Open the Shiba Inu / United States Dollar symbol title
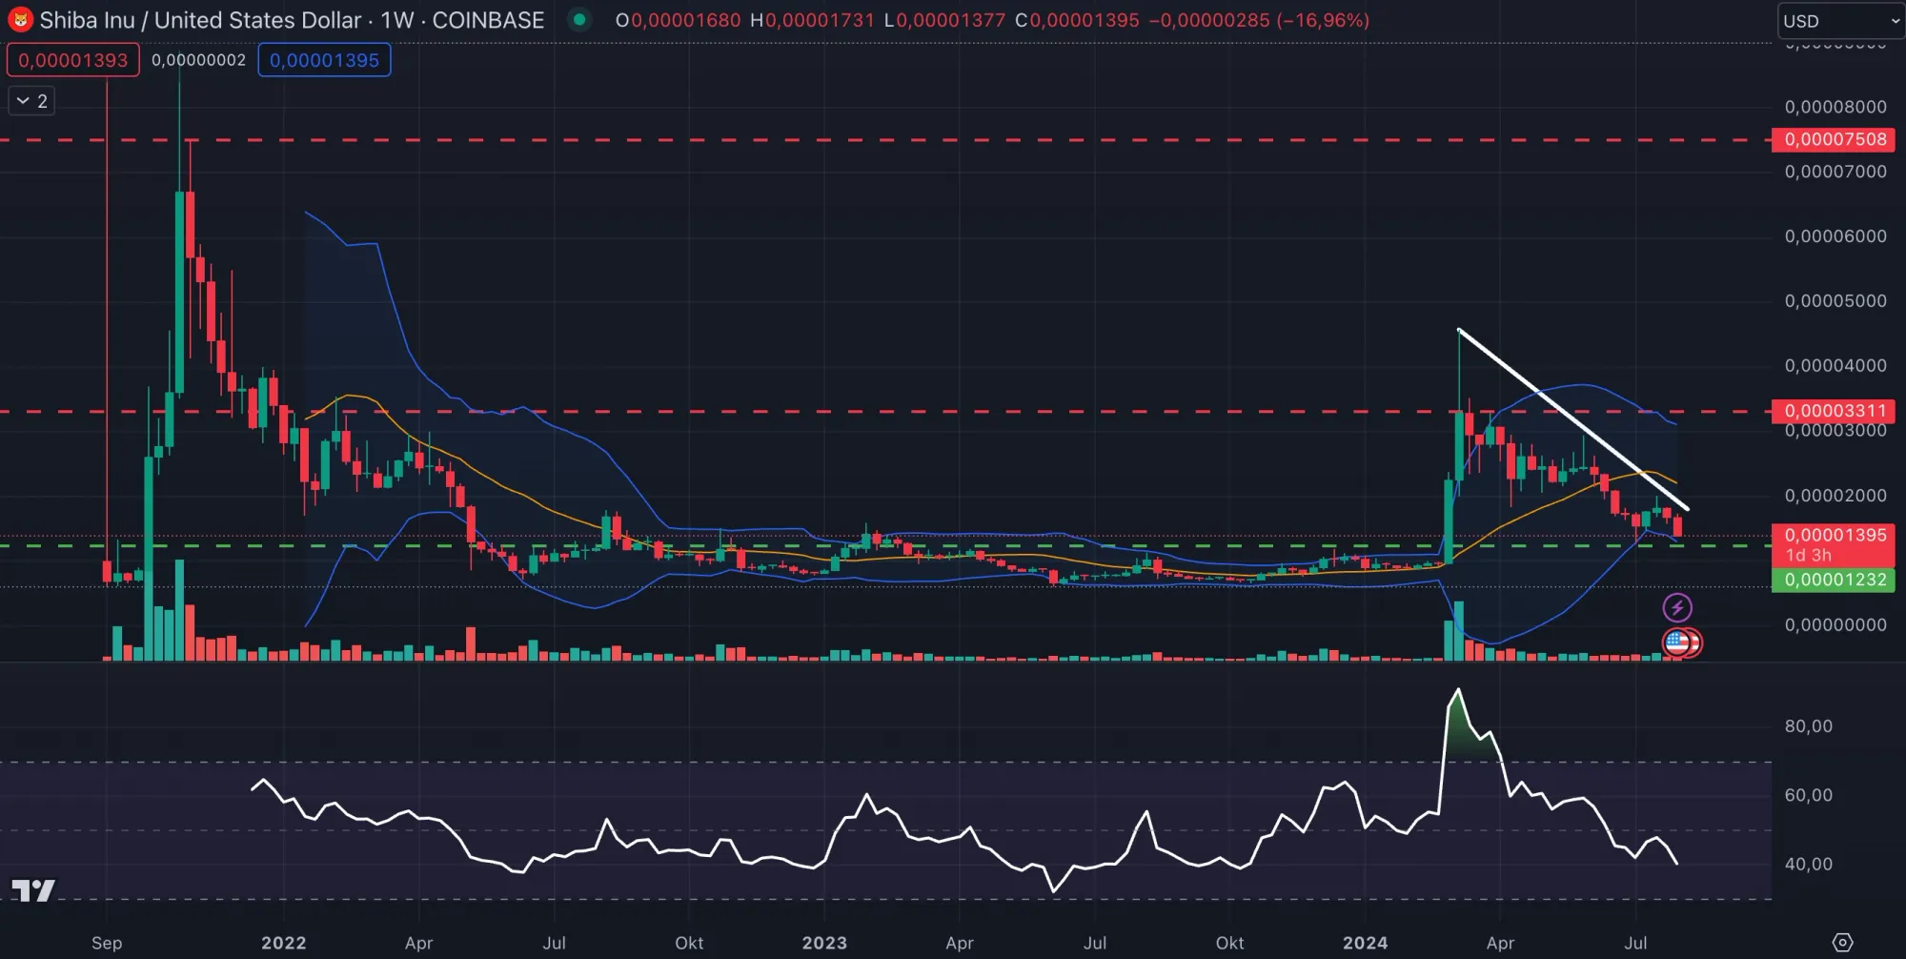The image size is (1906, 959). (292, 20)
